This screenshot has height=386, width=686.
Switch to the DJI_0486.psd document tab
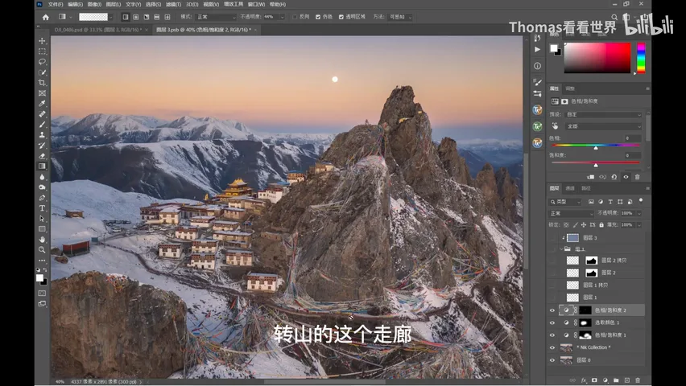point(98,30)
